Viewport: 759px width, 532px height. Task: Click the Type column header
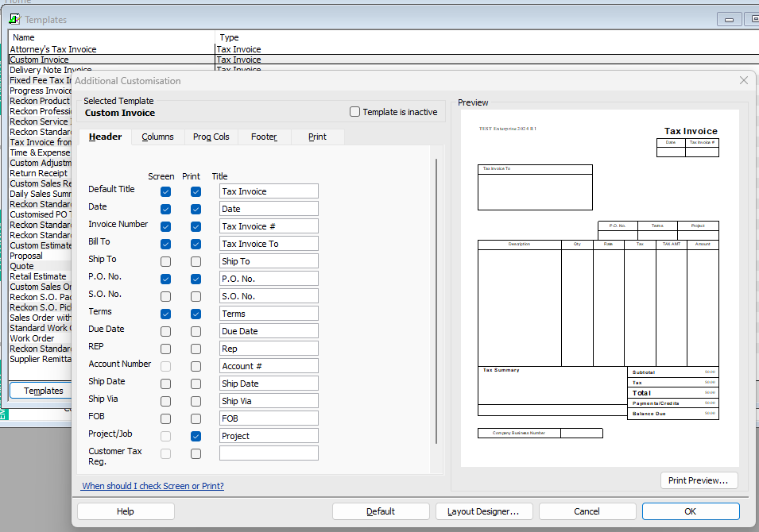coord(486,37)
